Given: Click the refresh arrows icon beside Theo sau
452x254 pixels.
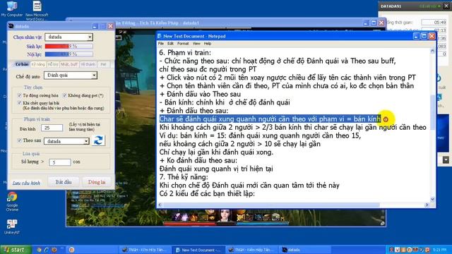Looking at the screenshot, I should click(98, 140).
